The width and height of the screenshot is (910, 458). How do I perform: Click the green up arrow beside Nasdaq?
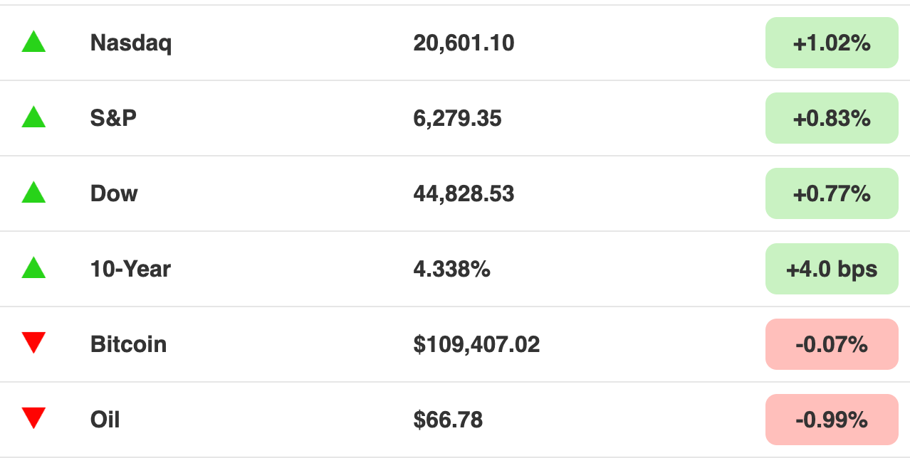(x=33, y=42)
